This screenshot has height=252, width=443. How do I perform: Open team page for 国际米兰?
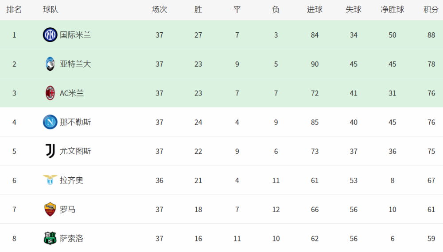(75, 35)
